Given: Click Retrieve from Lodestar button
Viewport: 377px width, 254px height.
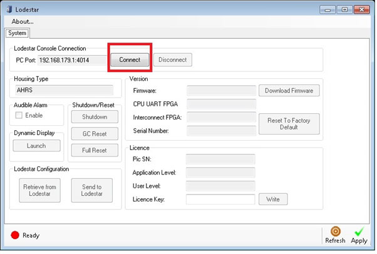Looking at the screenshot, I should click(39, 190).
